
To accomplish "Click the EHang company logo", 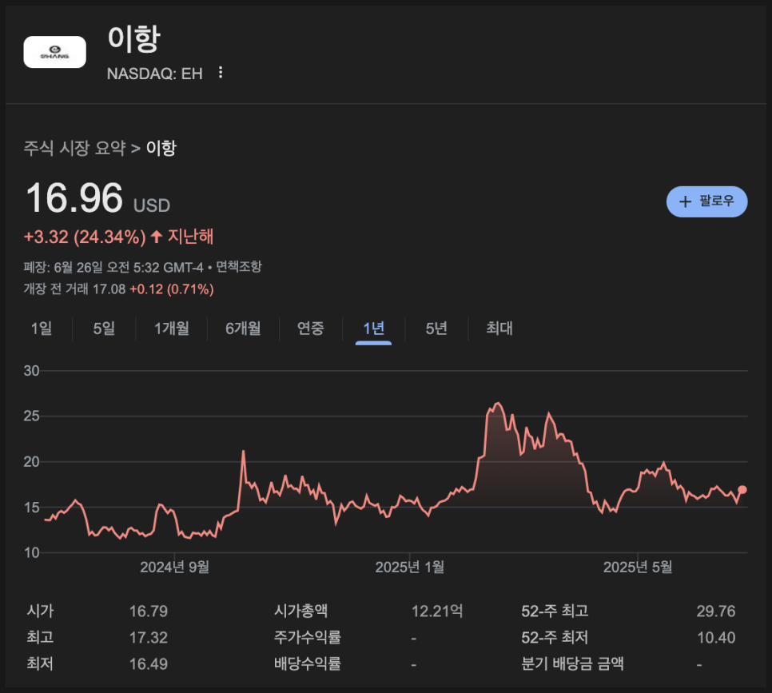I will [x=54, y=52].
